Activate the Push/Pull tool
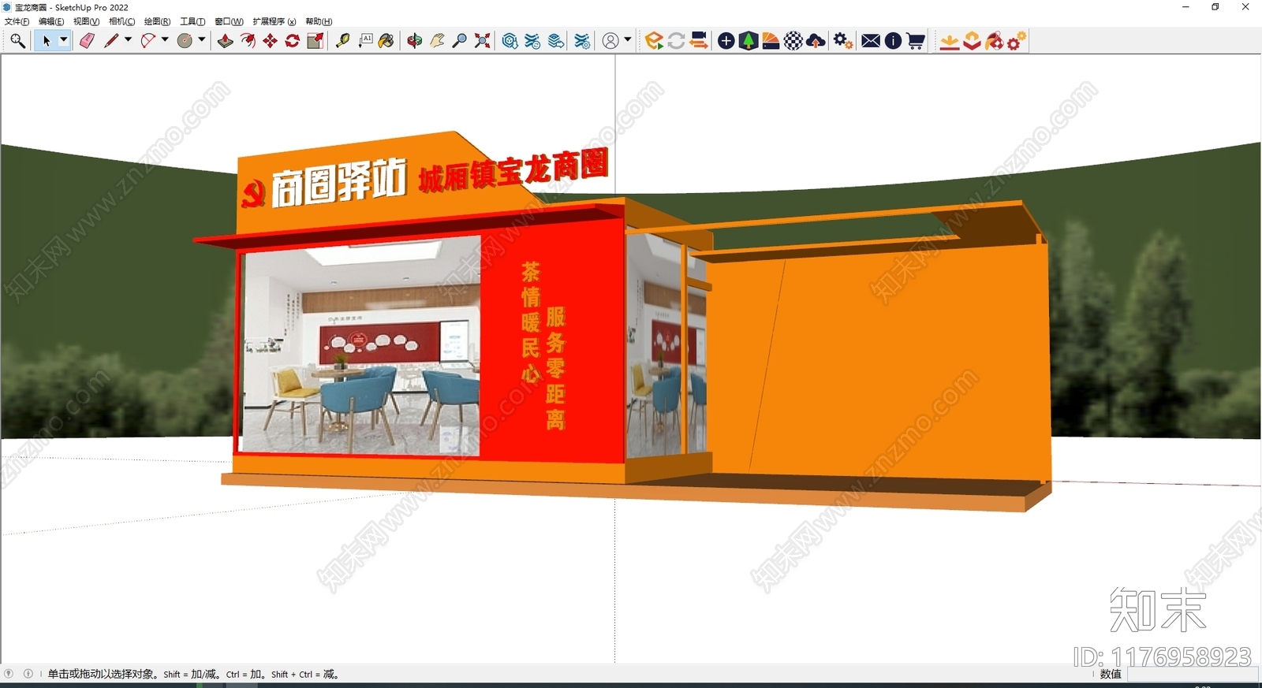Image resolution: width=1262 pixels, height=688 pixels. pyautogui.click(x=226, y=41)
